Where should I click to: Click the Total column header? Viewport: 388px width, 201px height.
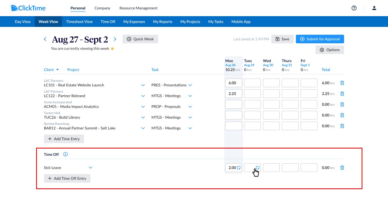[x=326, y=70]
